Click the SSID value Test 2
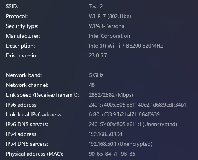198x160 pixels. 95,6
